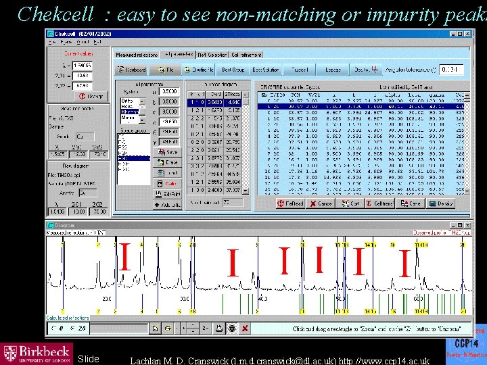
Task: Edit the first 2-theta field in Current values
Action: 83,76
